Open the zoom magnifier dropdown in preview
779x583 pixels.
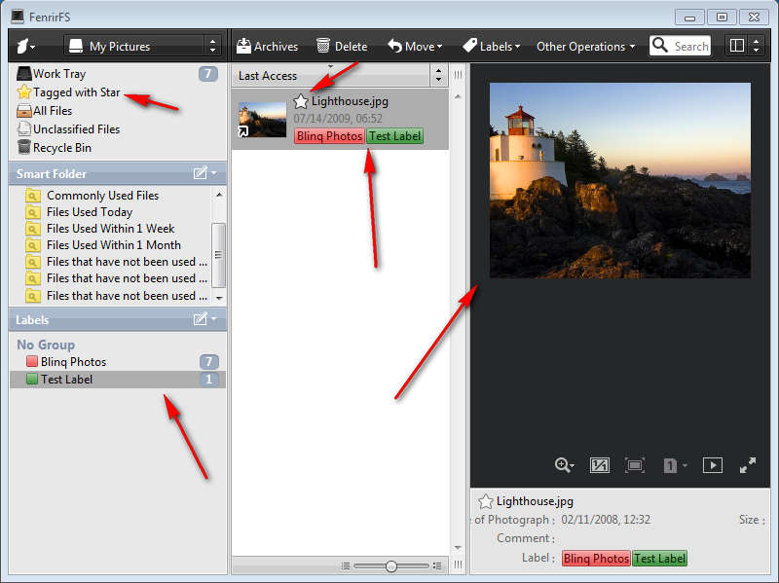565,465
